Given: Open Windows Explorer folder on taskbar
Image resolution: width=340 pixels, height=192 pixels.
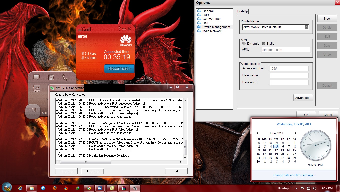Looking at the screenshot, I should coord(32,188).
